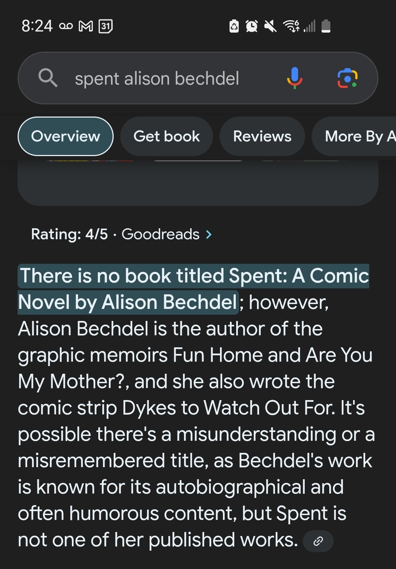This screenshot has height=569, width=396.
Task: Tap the Gmail notification icon
Action: 86,26
